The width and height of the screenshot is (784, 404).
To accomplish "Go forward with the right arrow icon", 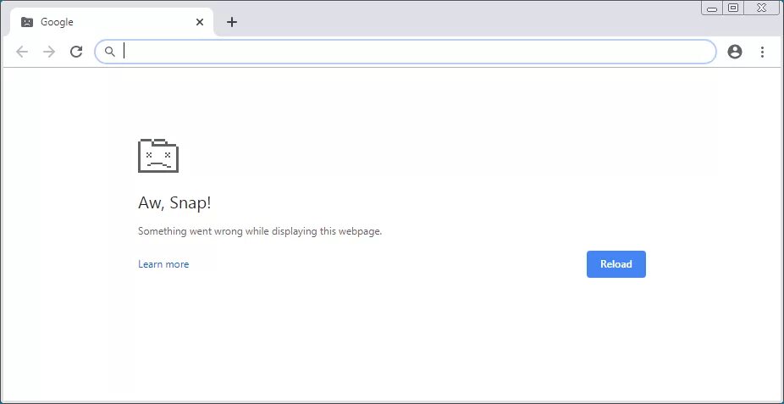I will click(49, 52).
